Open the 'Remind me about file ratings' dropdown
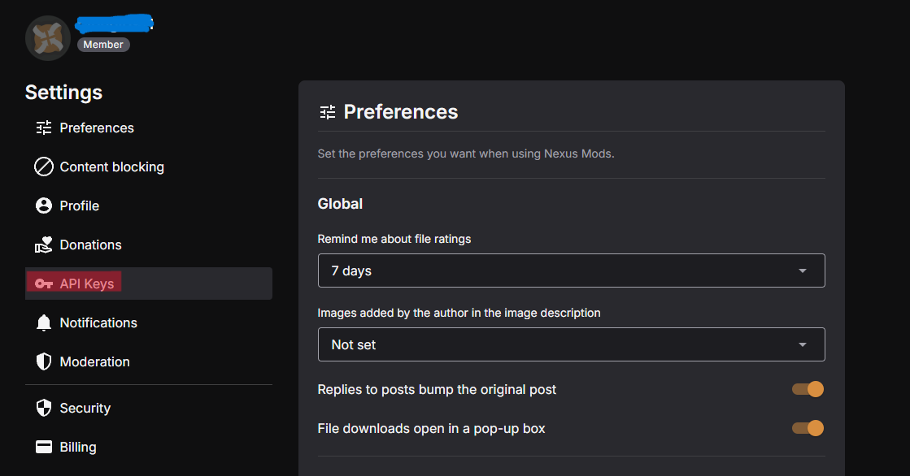910x476 pixels. point(571,270)
